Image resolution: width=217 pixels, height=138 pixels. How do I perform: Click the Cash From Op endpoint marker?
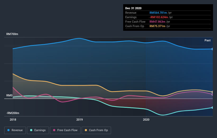tap(213, 92)
